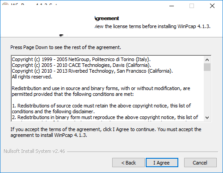The height and width of the screenshot is (173, 223).
Task: Click the NetGroup Politecnico di Torino copyright line
Action: pos(81,59)
